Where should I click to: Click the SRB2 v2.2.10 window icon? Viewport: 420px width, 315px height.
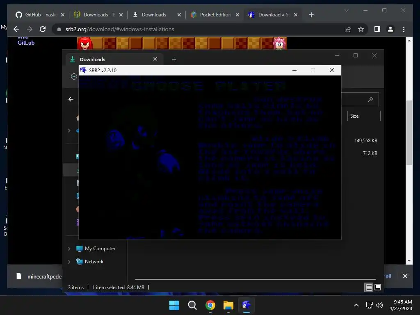tap(83, 70)
